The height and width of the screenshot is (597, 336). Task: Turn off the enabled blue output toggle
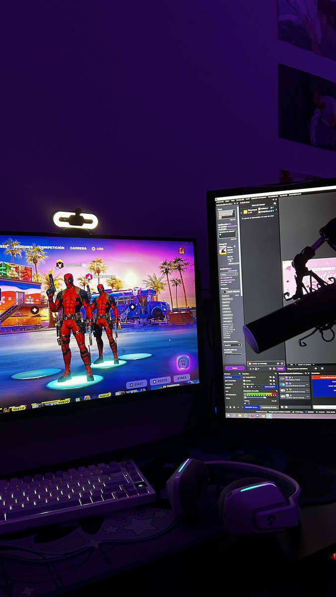282,385
